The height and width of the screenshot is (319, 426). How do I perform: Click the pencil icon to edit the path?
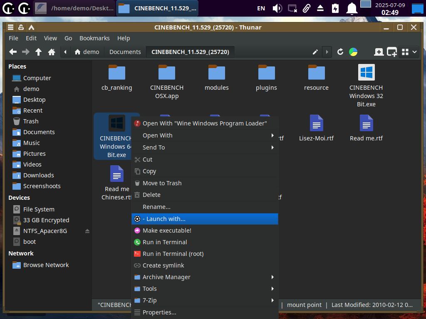pyautogui.click(x=315, y=52)
